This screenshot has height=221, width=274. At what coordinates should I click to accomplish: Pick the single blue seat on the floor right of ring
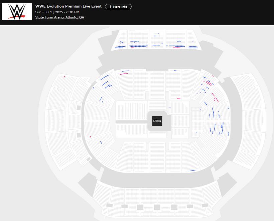tap(170, 107)
